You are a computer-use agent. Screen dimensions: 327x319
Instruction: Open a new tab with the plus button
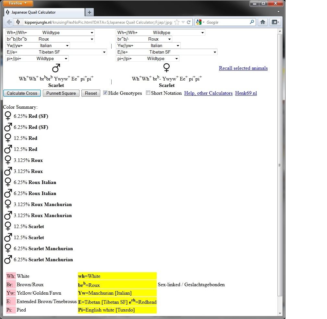click(x=89, y=12)
